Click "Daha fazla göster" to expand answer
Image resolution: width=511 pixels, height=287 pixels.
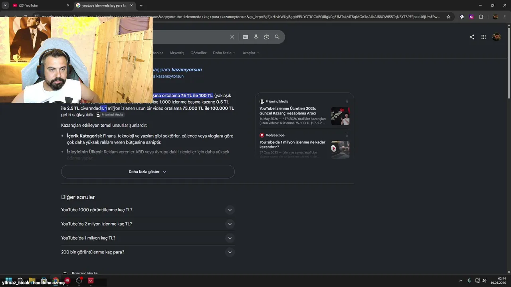pos(148,172)
